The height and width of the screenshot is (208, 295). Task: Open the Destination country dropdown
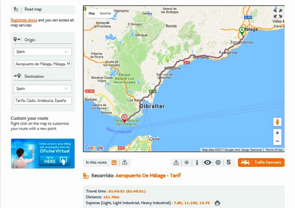click(42, 89)
